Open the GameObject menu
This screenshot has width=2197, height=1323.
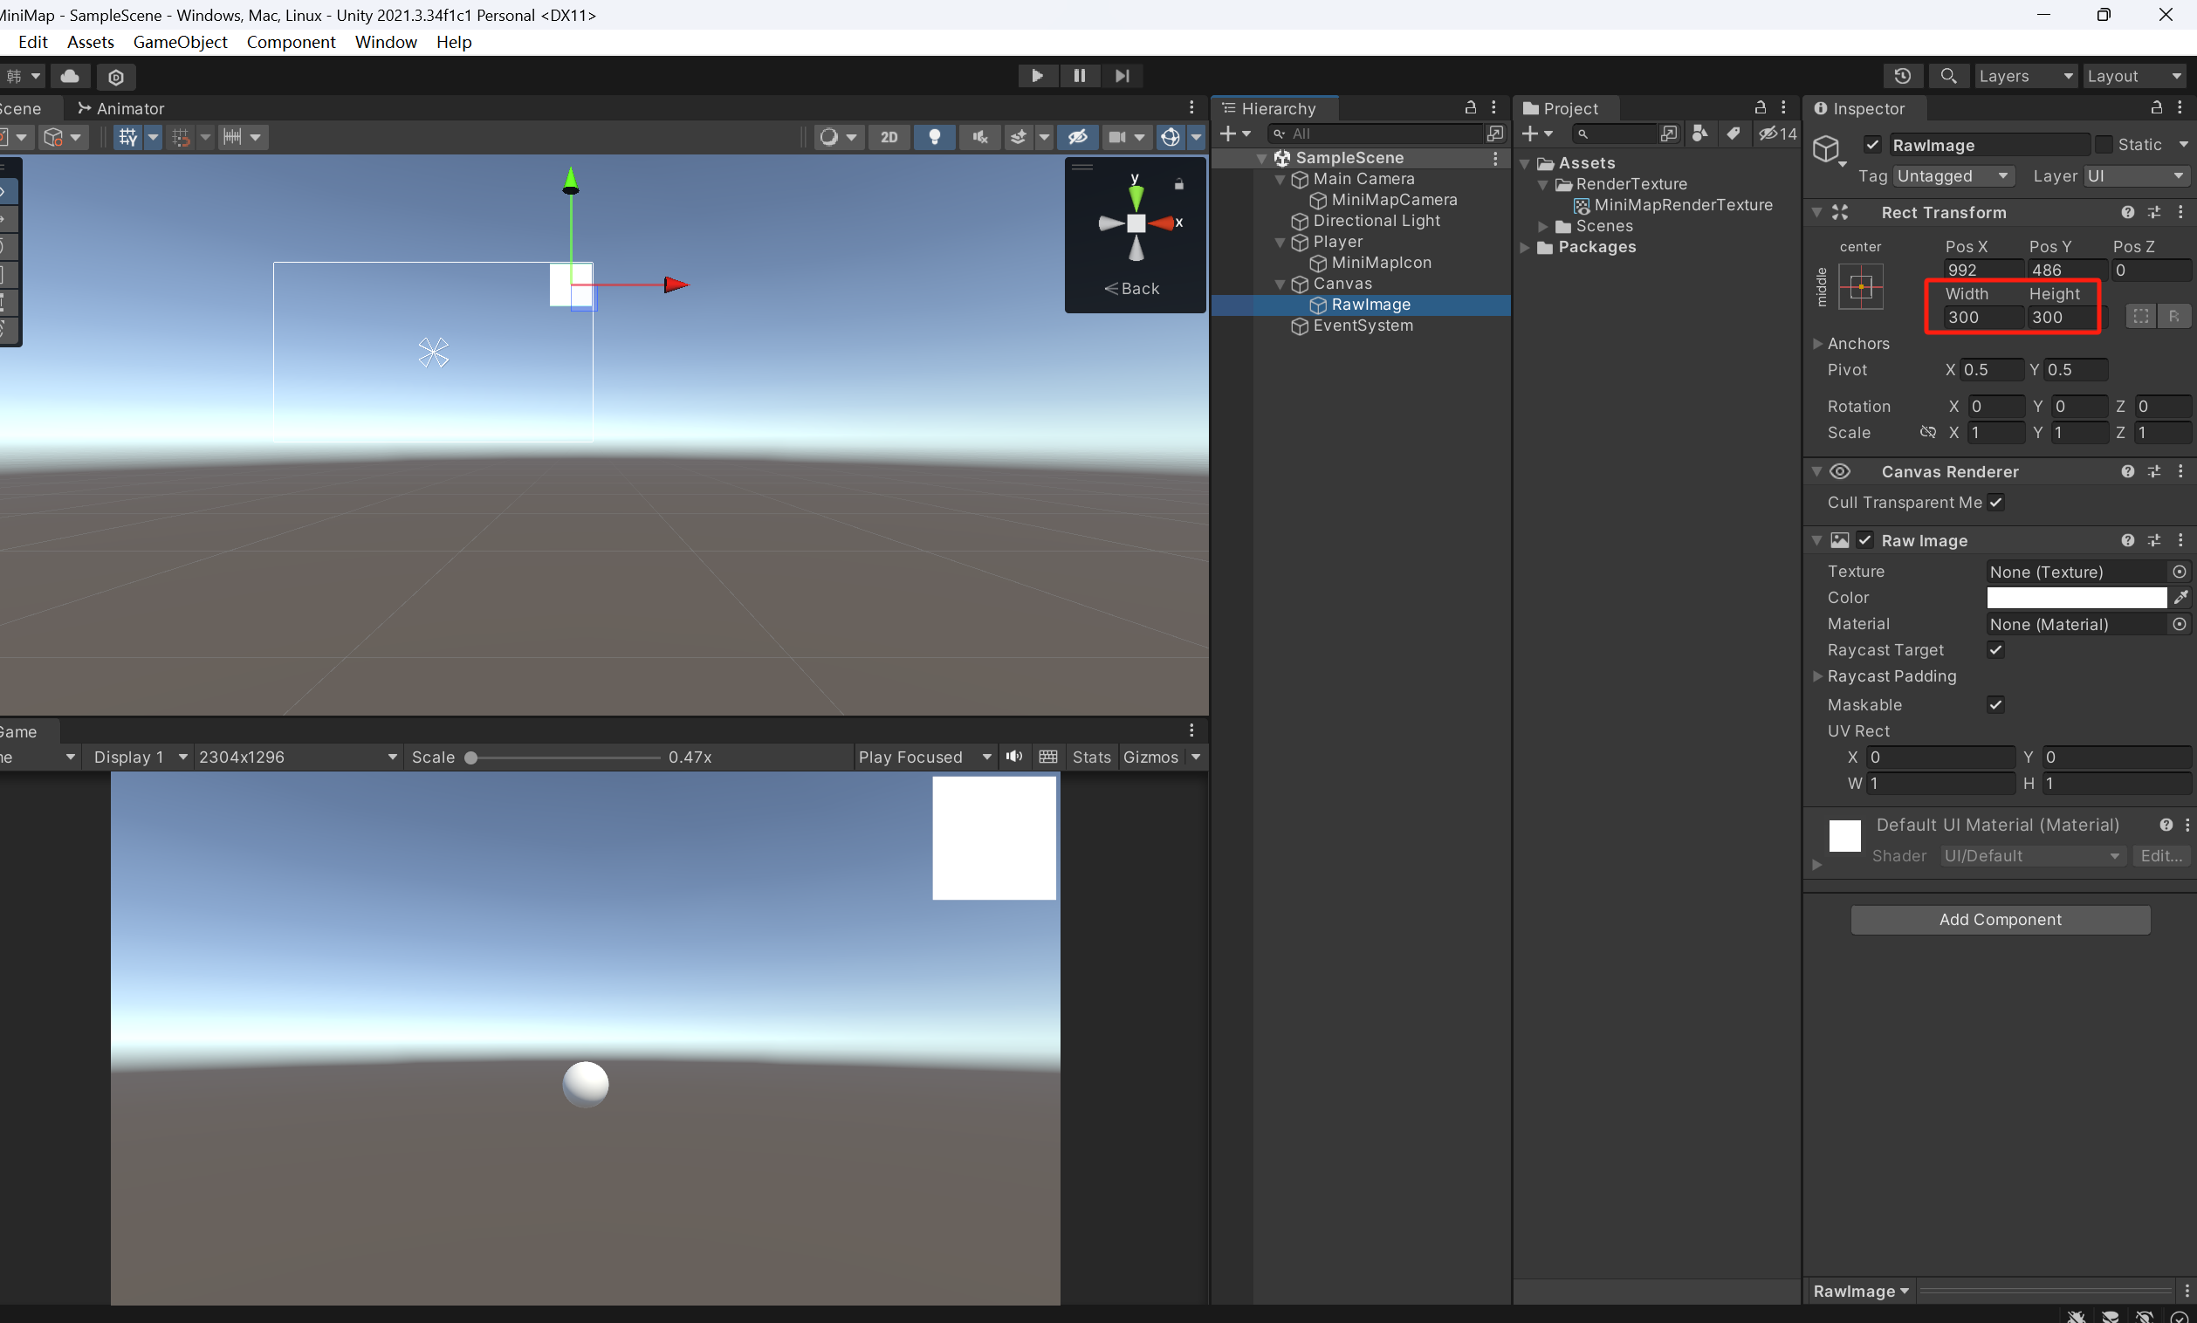180,42
